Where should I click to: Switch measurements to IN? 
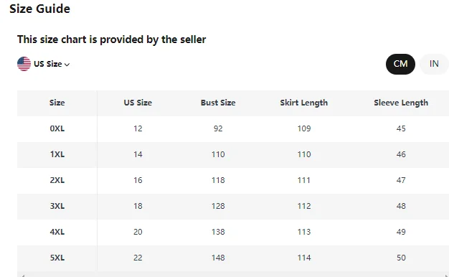click(x=434, y=64)
